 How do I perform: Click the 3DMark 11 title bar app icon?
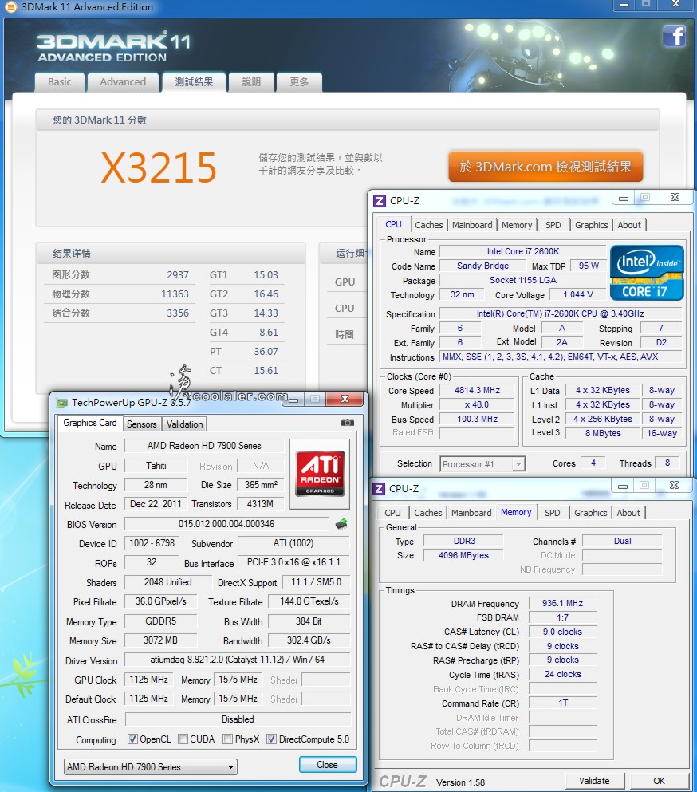tap(10, 6)
